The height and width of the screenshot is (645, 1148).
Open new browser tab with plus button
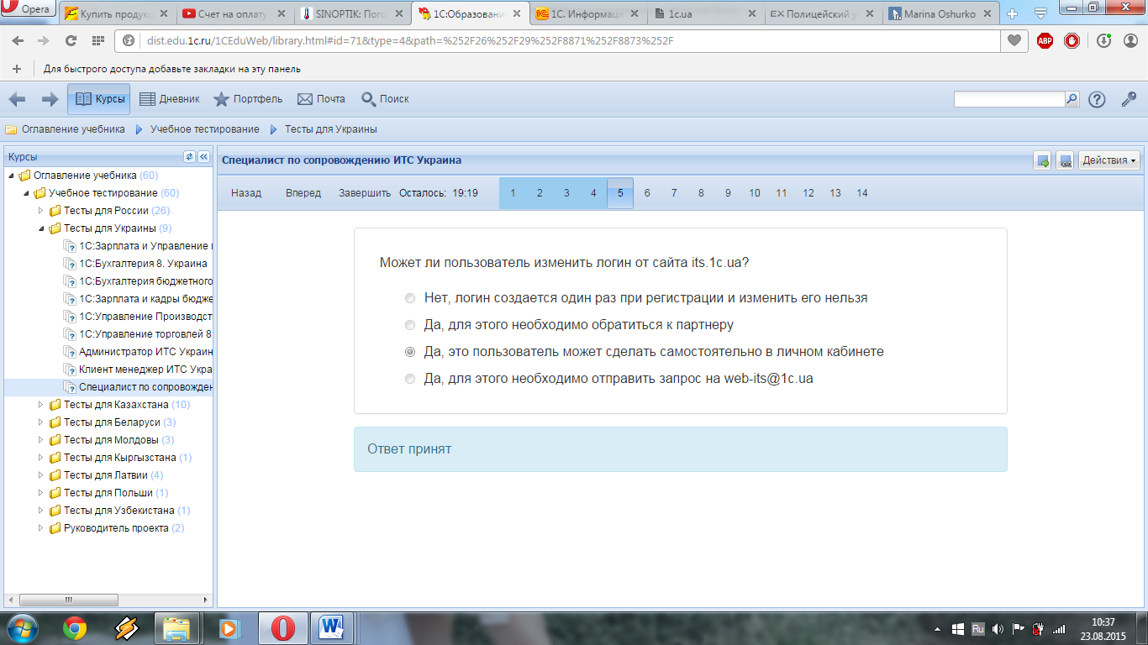[x=1013, y=14]
